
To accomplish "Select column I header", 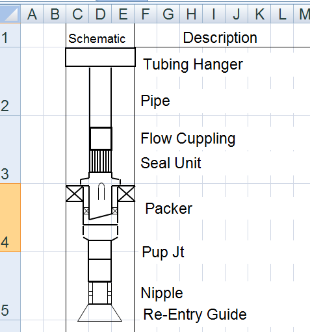I will 214,14.
